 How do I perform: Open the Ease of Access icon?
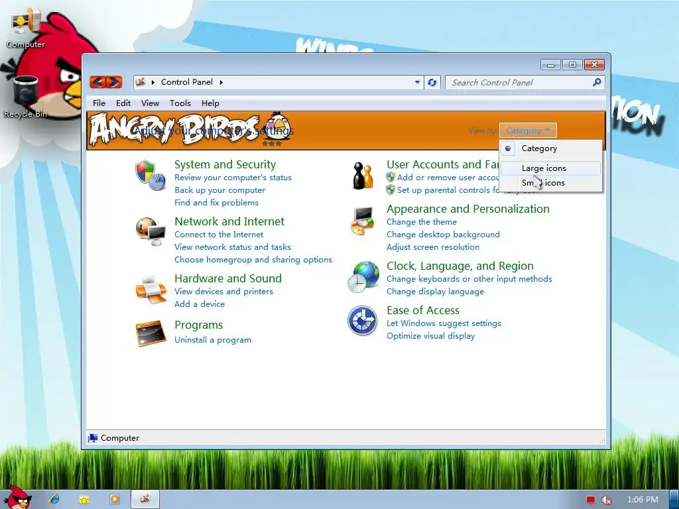click(363, 321)
